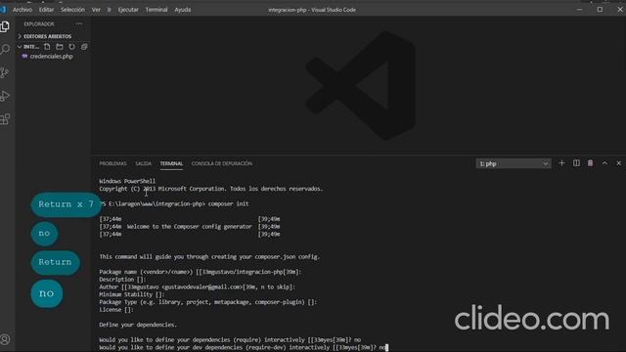
Task: Open the terminal selector dropdown '1: php'
Action: tap(513, 163)
